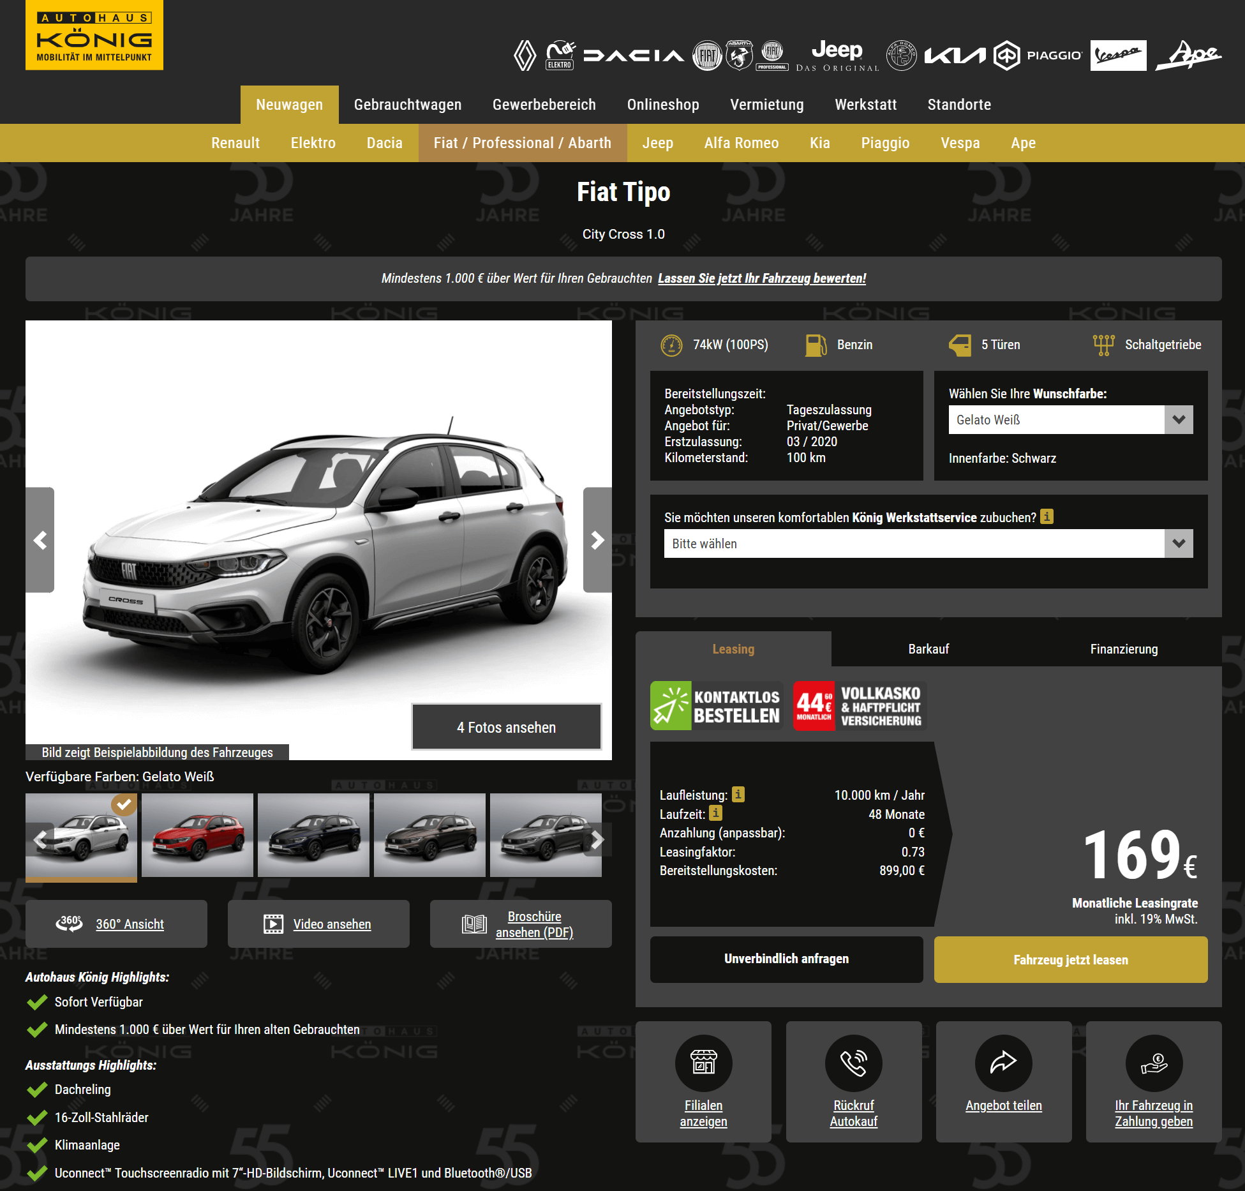1245x1191 pixels.
Task: Open the Wunschfarbe Gelato Weiß dropdown
Action: coord(1071,420)
